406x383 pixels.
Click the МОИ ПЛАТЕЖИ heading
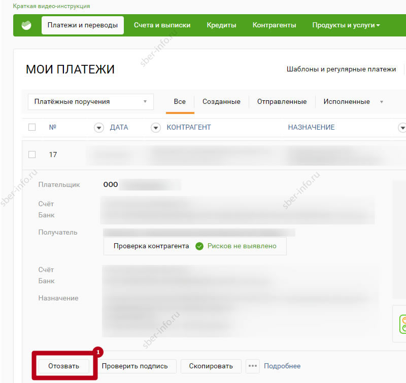tap(70, 69)
